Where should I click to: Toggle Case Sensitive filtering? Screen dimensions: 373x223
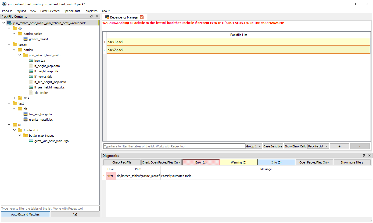(273, 146)
